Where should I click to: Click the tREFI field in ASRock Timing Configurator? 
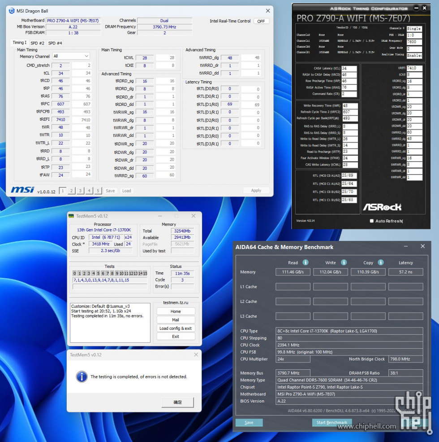pyautogui.click(x=414, y=68)
